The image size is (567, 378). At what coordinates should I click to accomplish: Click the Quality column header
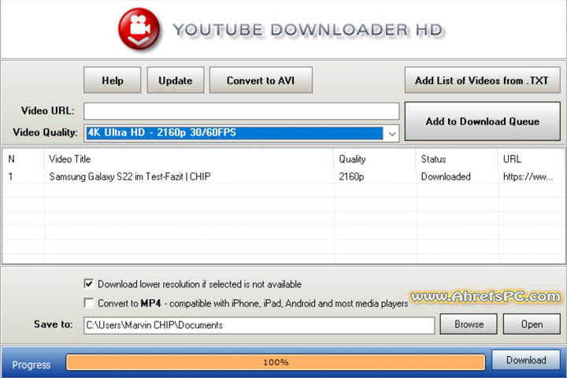coord(352,159)
